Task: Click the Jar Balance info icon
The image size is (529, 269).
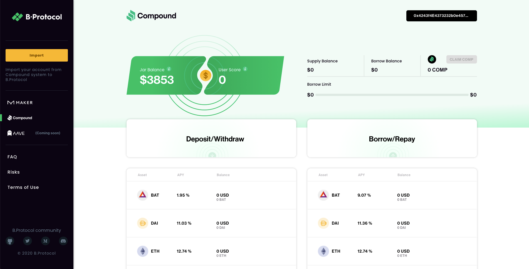Action: pyautogui.click(x=169, y=69)
